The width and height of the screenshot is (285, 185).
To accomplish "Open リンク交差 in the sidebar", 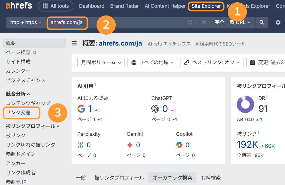I will click(x=18, y=113).
